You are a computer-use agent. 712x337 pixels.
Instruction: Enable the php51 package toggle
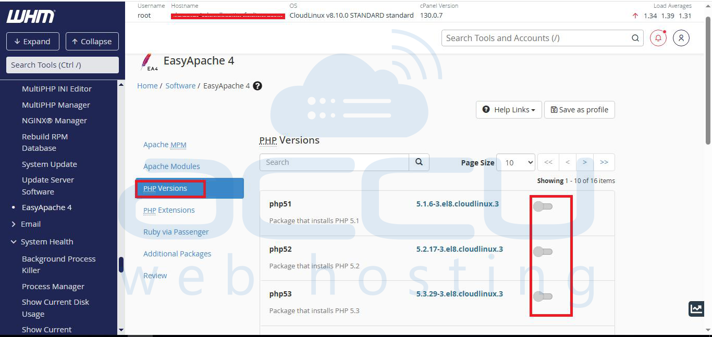coord(543,206)
